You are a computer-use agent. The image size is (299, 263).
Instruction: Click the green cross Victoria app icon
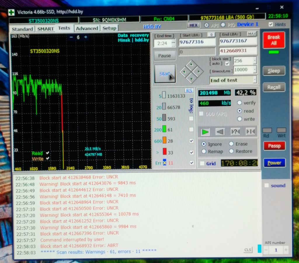(11, 13)
